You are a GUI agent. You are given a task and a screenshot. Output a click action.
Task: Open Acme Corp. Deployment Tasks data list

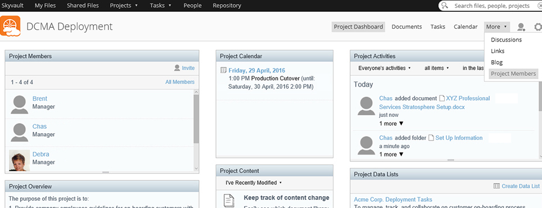click(393, 200)
